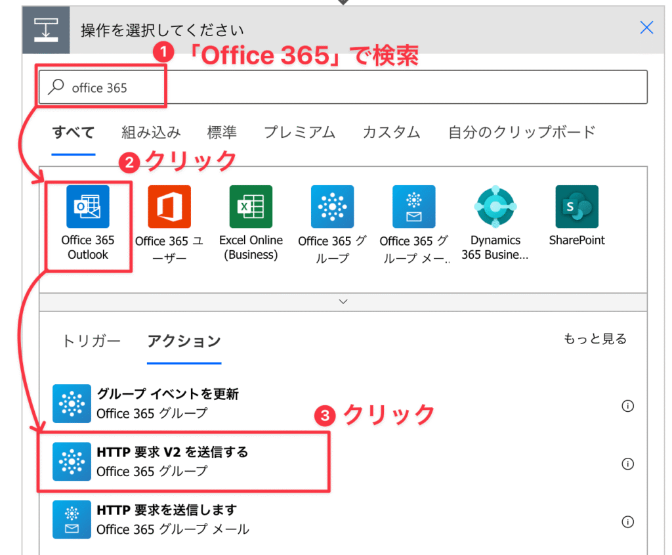The image size is (672, 555).
Task: Select the アクション tab
Action: click(x=184, y=341)
